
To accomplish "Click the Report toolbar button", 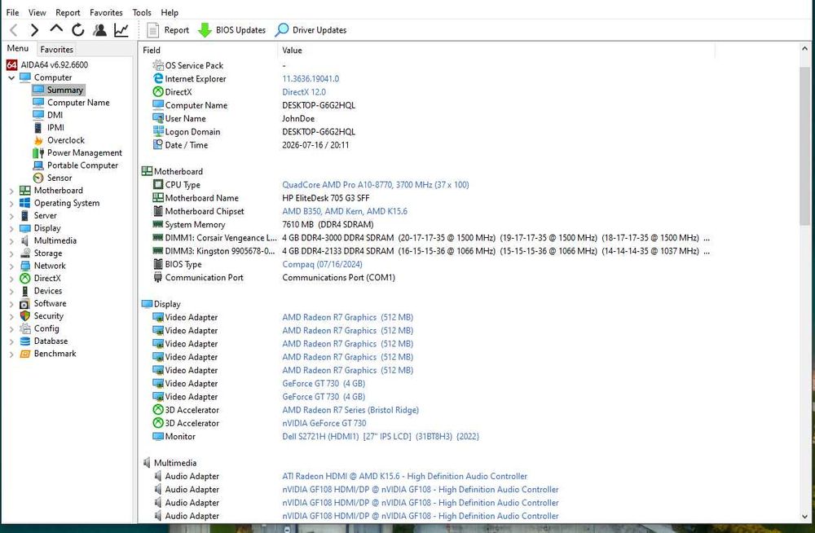I will click(x=169, y=30).
